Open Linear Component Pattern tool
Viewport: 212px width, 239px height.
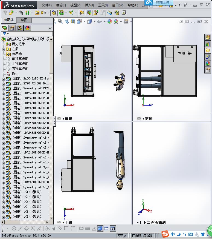click(x=27, y=13)
